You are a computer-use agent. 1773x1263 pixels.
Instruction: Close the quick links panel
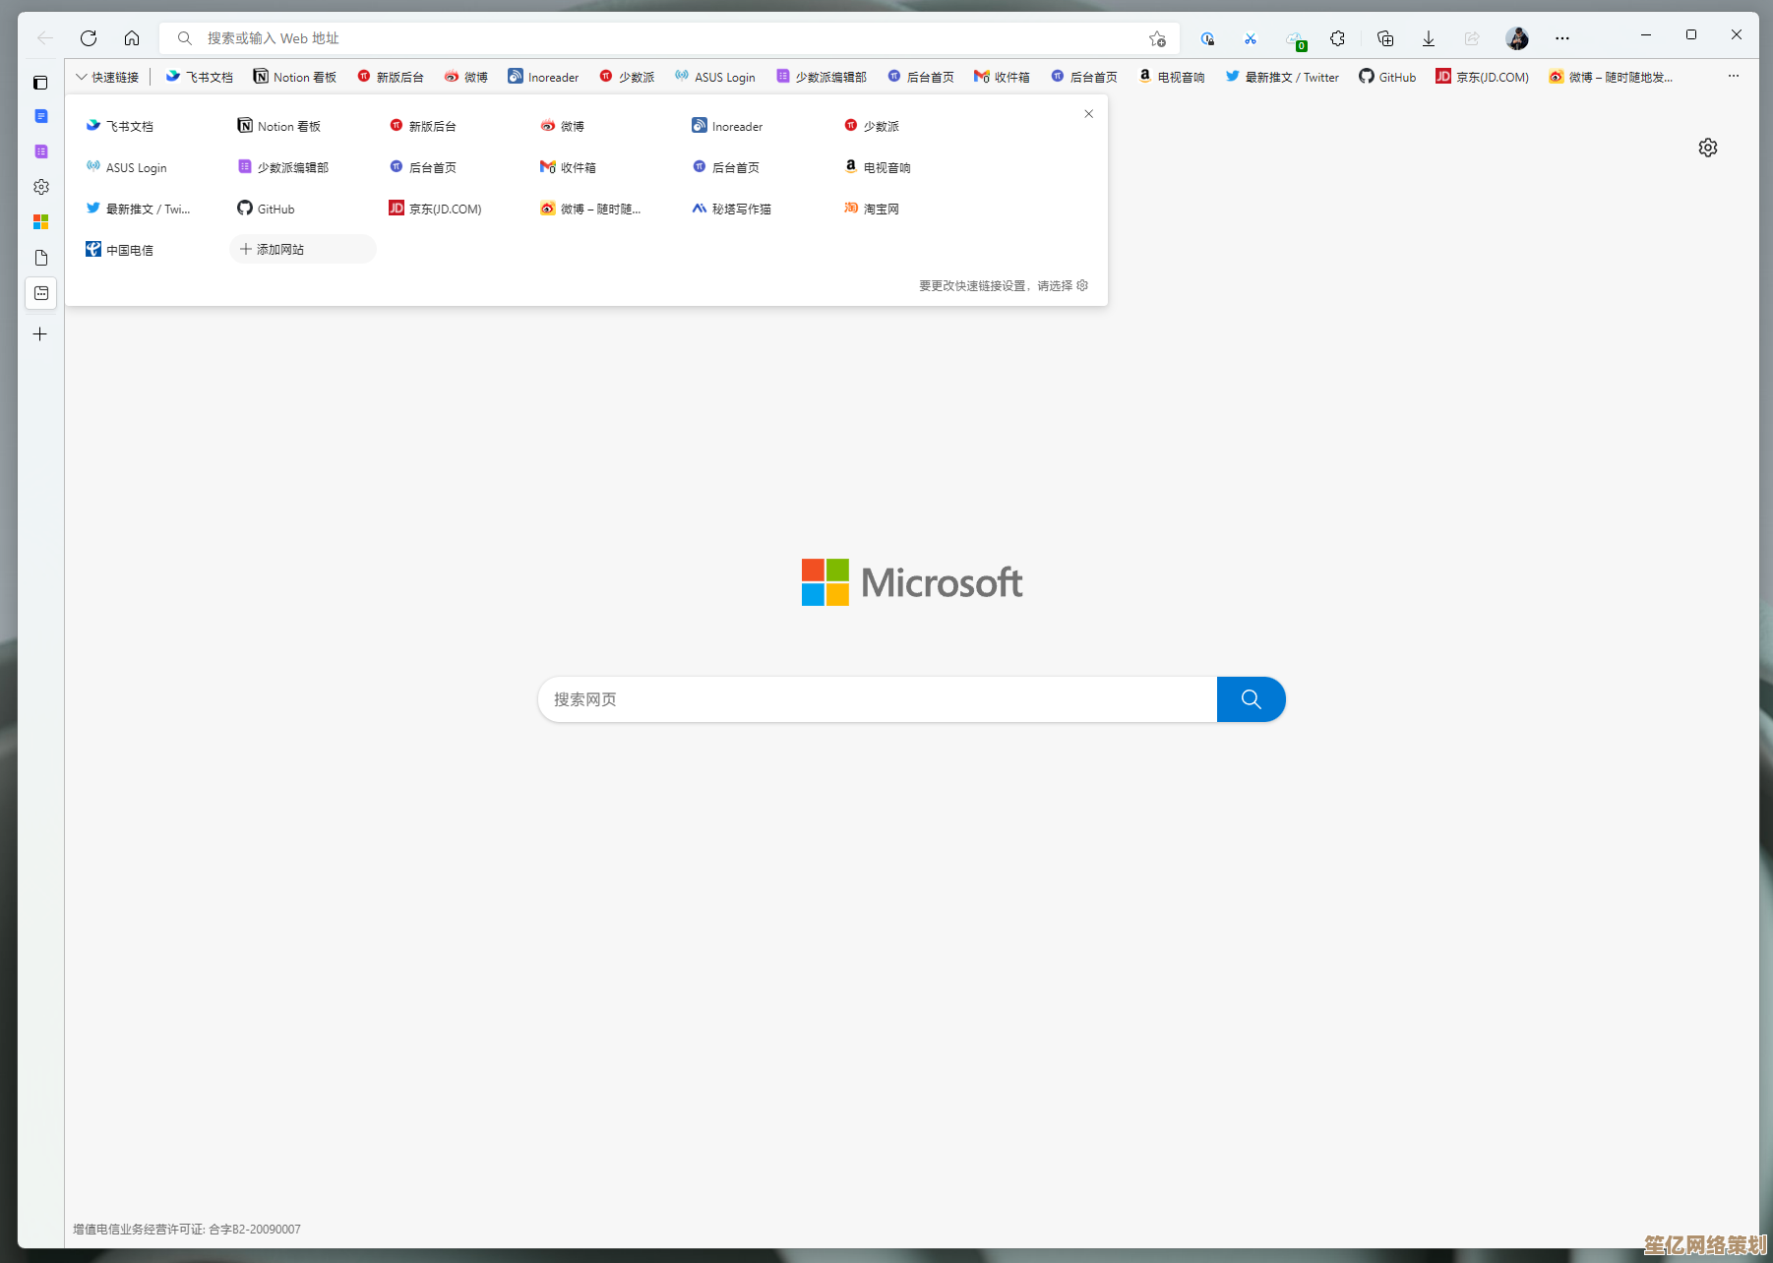point(1088,114)
